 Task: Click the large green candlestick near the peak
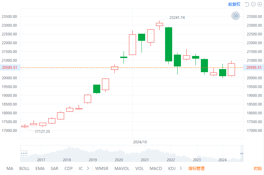(168, 44)
